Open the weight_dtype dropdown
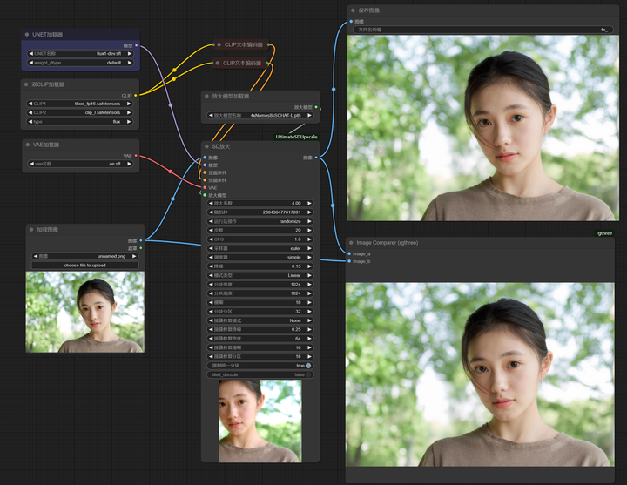The height and width of the screenshot is (485, 627). point(81,63)
